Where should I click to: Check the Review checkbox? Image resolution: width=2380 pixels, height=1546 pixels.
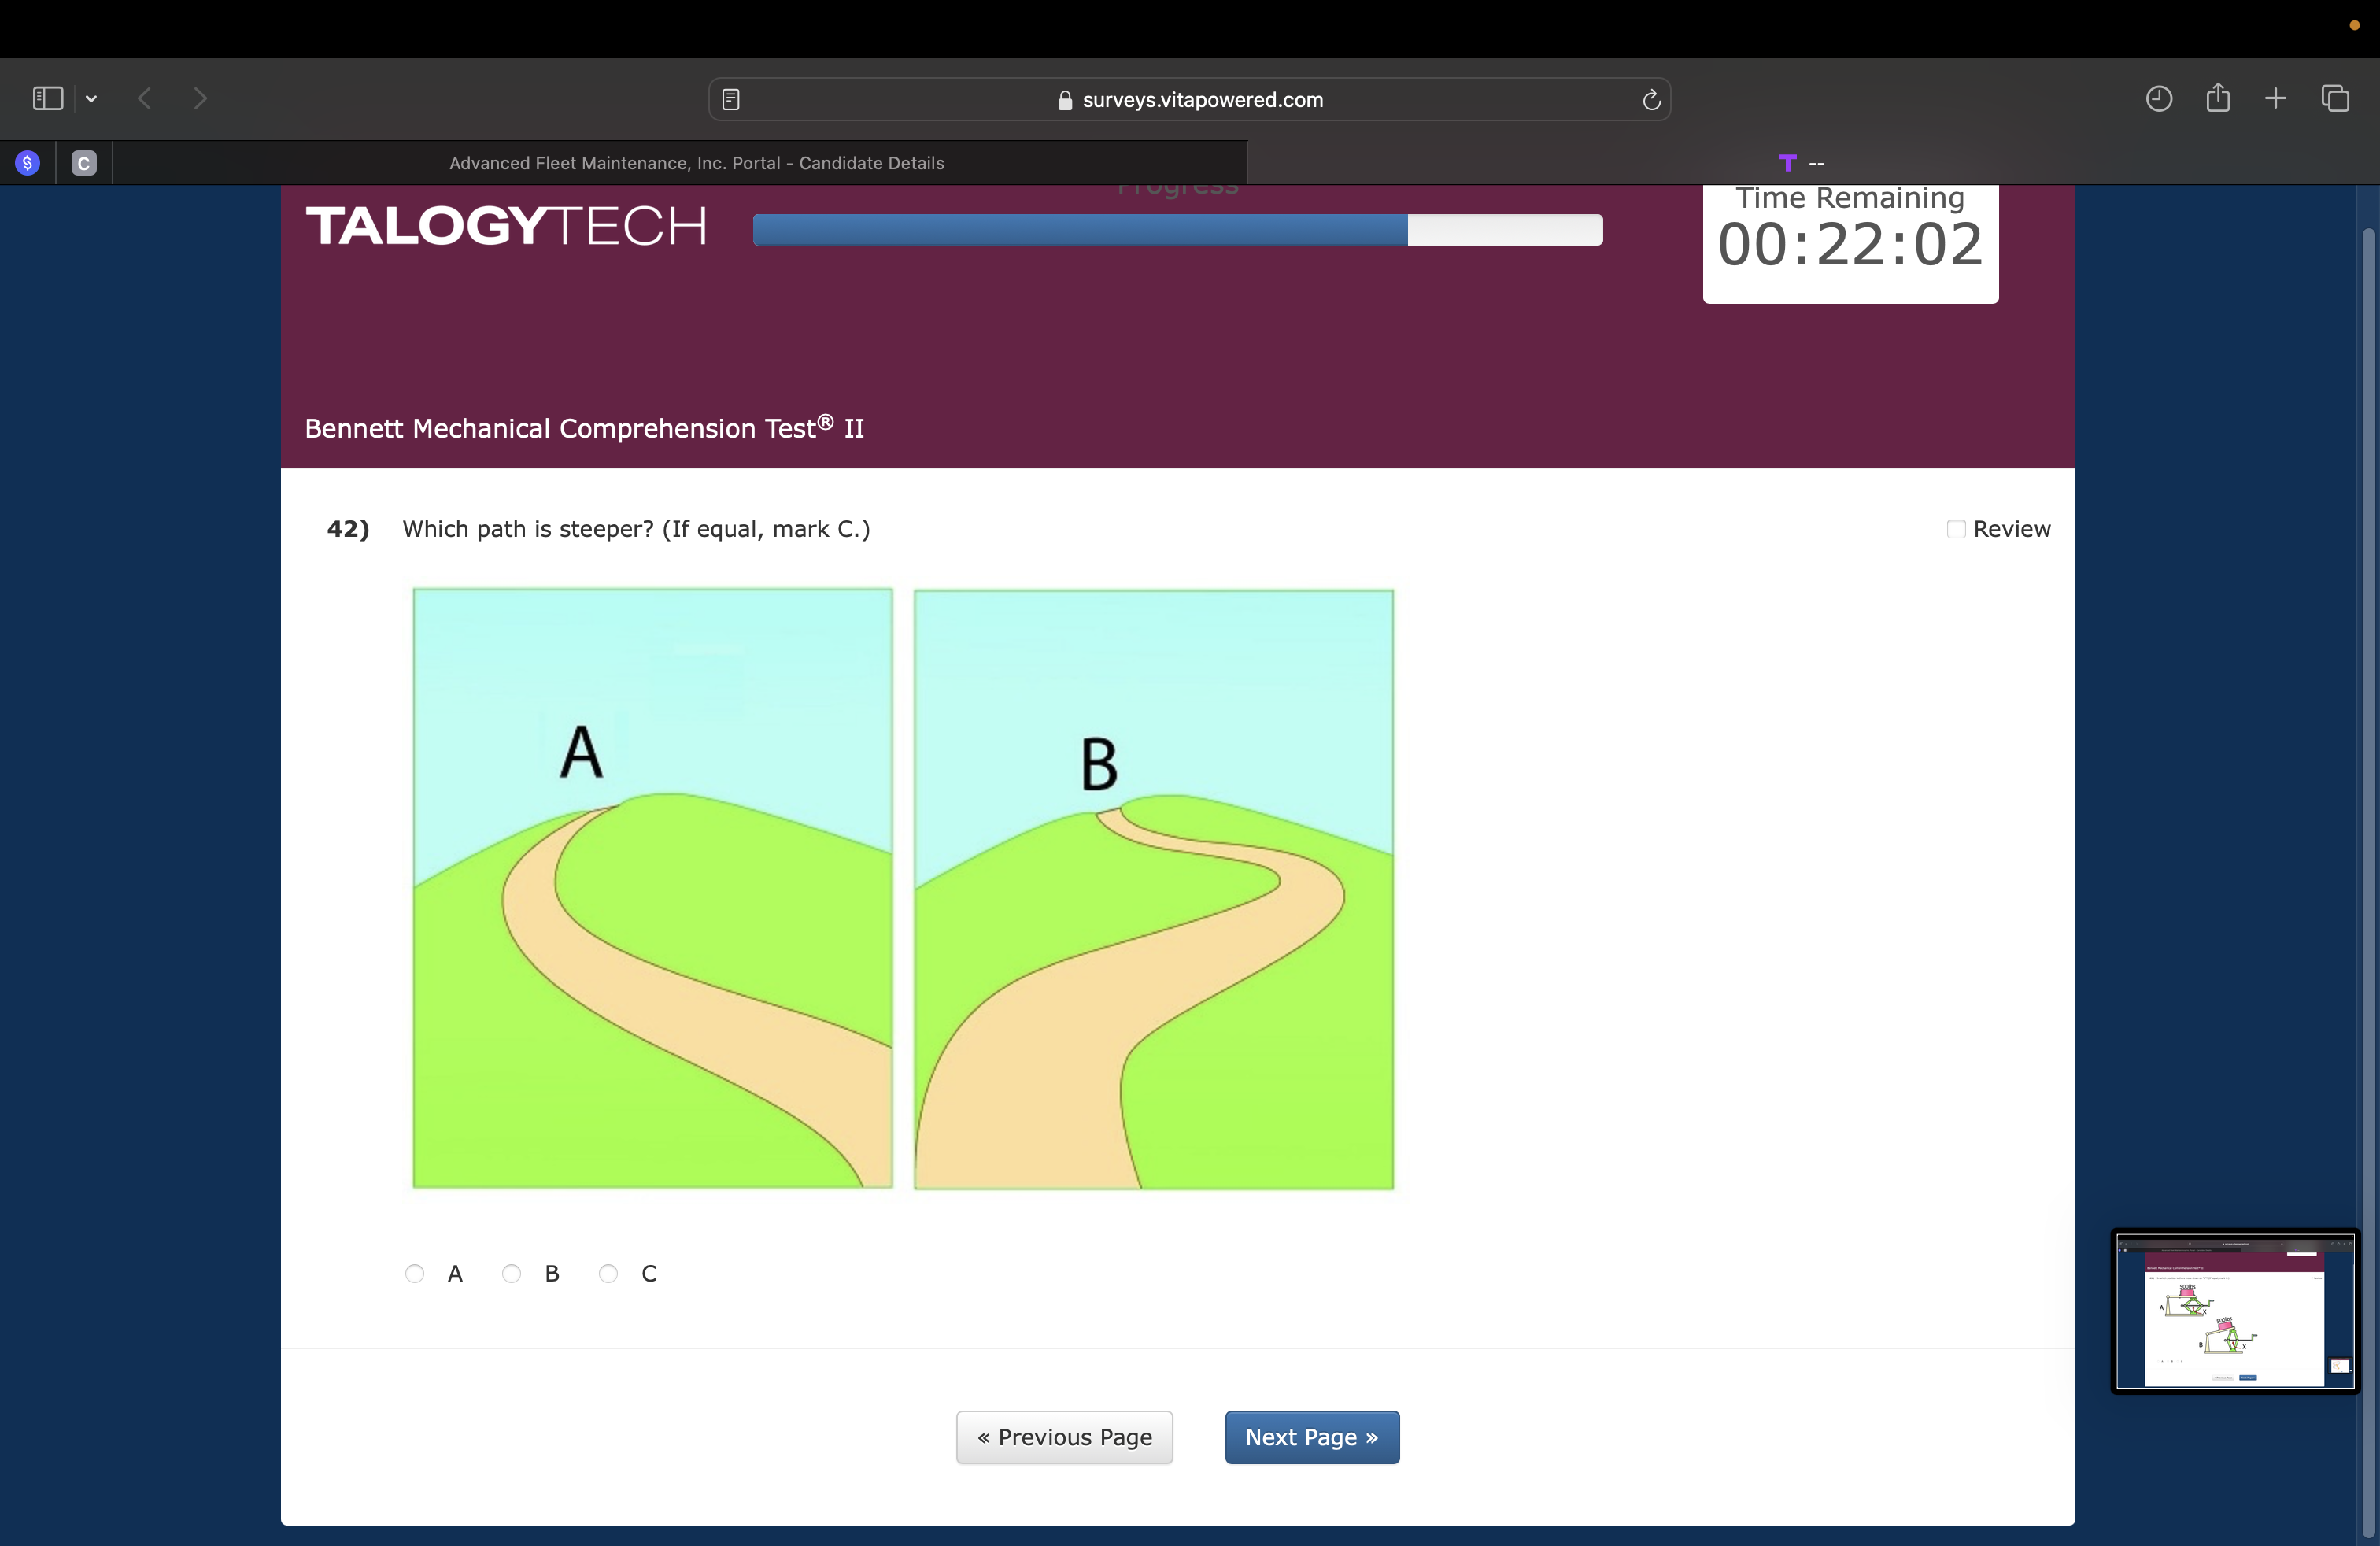click(1956, 528)
